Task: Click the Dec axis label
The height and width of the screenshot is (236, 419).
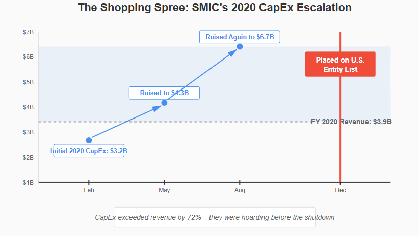Action: coord(341,190)
